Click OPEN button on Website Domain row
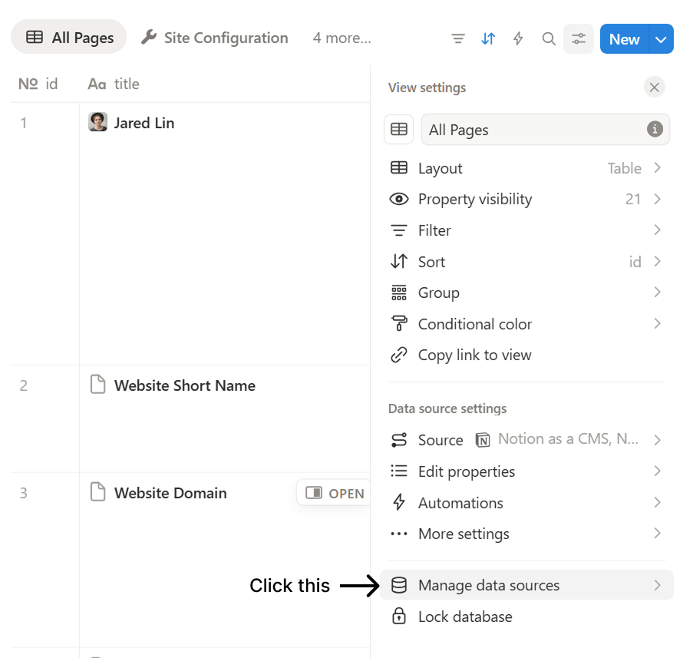Screen dimensions: 693x658 (x=335, y=493)
